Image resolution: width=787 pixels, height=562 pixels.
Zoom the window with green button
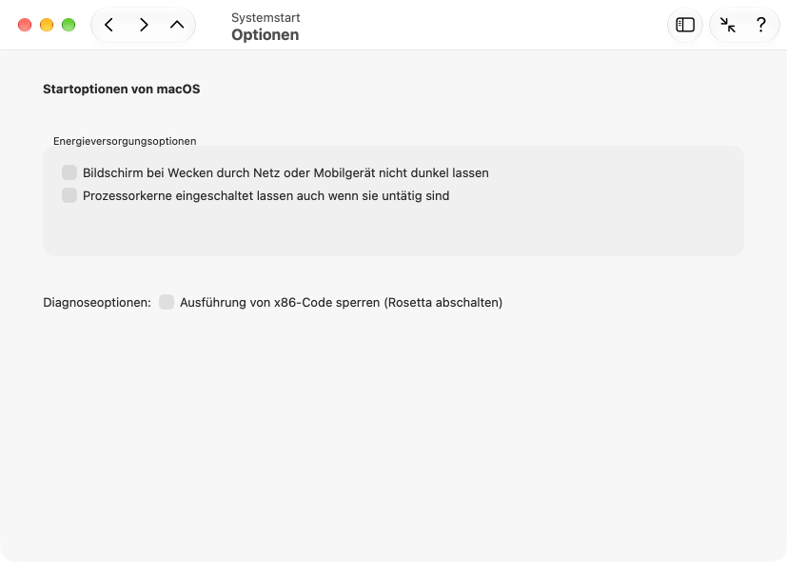click(x=69, y=25)
